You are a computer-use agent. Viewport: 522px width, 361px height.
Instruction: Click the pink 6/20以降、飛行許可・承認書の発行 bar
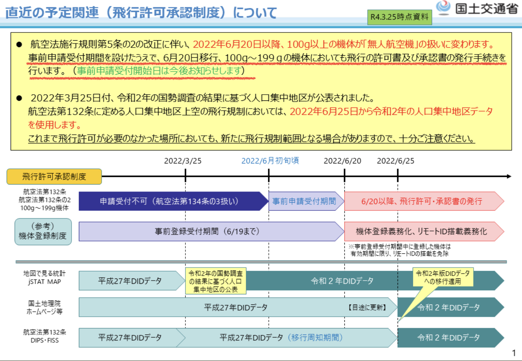pyautogui.click(x=421, y=201)
